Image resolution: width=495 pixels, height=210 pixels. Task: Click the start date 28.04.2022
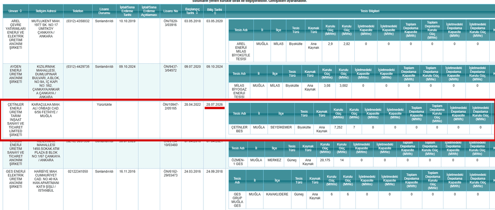[x=192, y=104]
